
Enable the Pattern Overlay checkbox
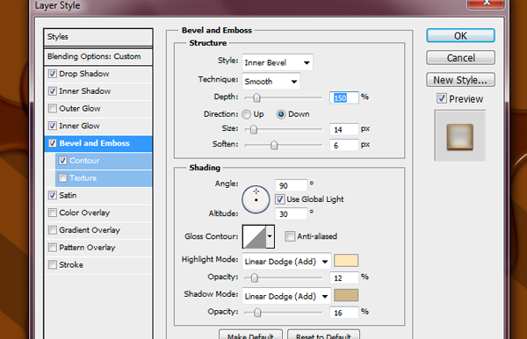tap(53, 248)
